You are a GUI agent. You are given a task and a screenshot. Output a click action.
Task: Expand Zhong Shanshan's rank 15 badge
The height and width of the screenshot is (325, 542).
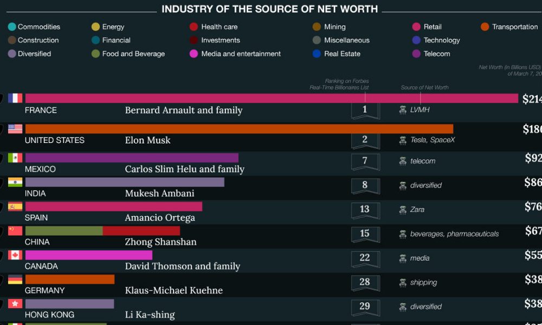click(365, 234)
